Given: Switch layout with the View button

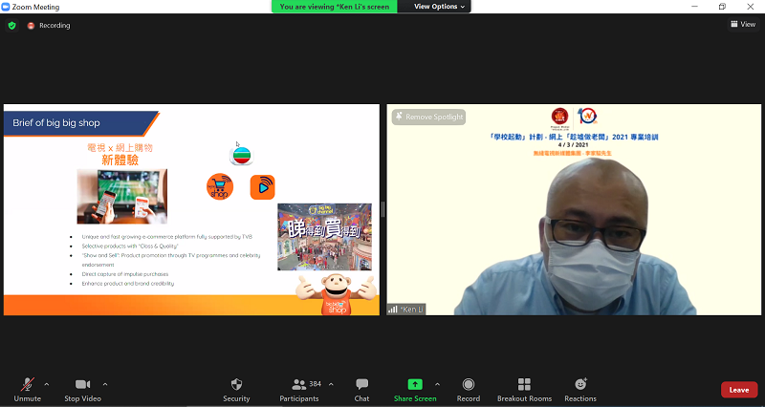Looking at the screenshot, I should (x=742, y=25).
